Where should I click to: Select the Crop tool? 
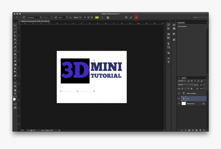pyautogui.click(x=15, y=39)
